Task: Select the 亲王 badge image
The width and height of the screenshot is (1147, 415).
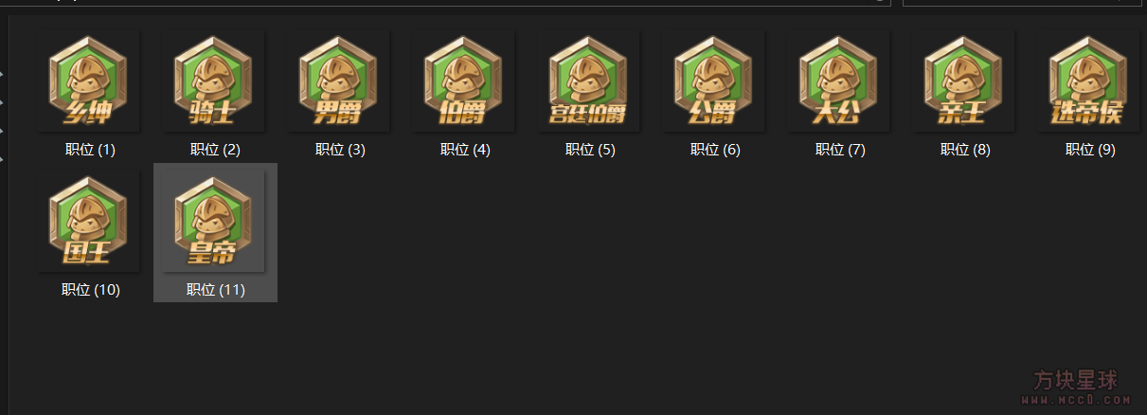Action: pos(964,82)
